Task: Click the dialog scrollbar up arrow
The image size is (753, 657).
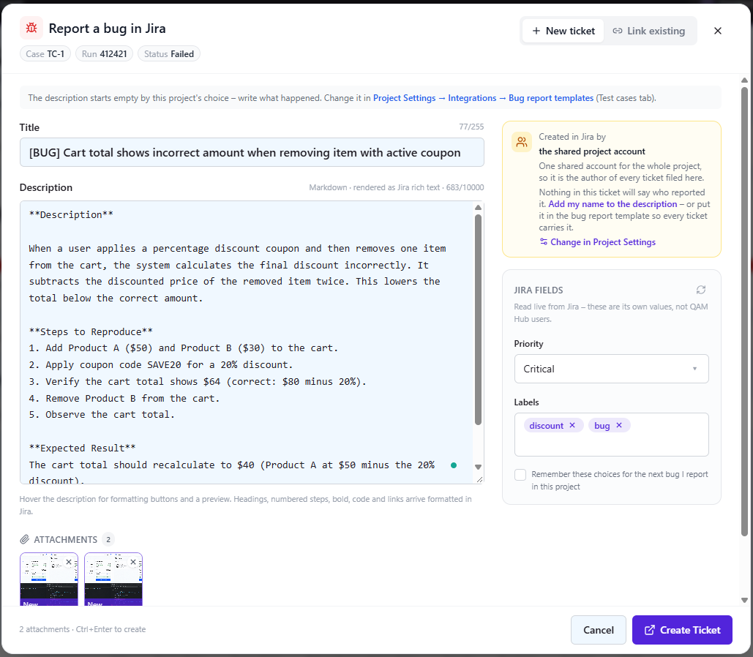Action: coord(744,80)
